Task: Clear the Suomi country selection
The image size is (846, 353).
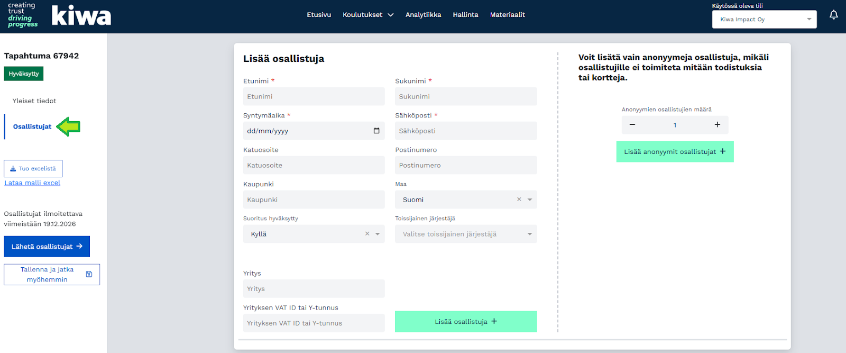Action: tap(519, 200)
